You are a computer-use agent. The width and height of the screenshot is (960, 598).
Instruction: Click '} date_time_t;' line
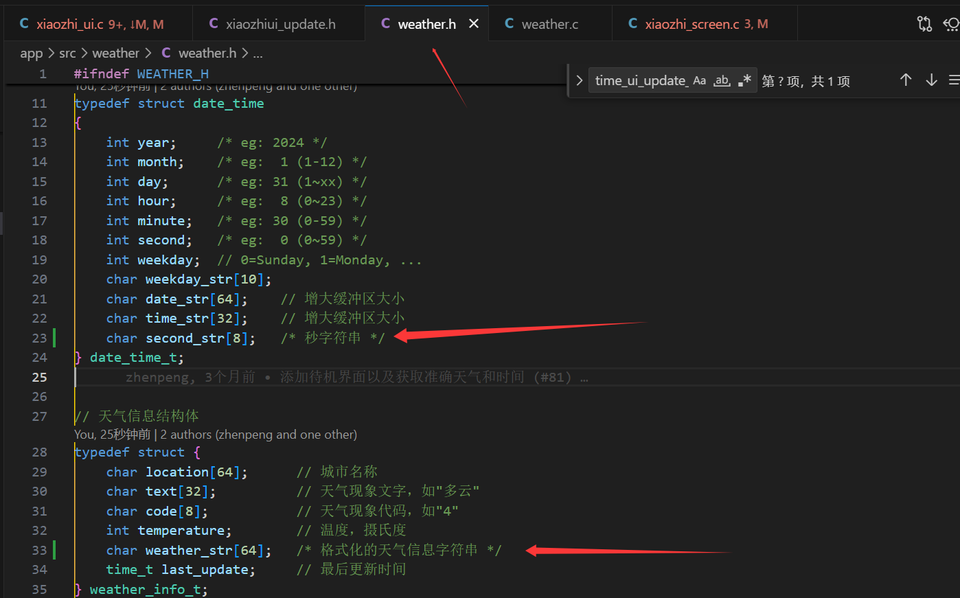point(129,358)
